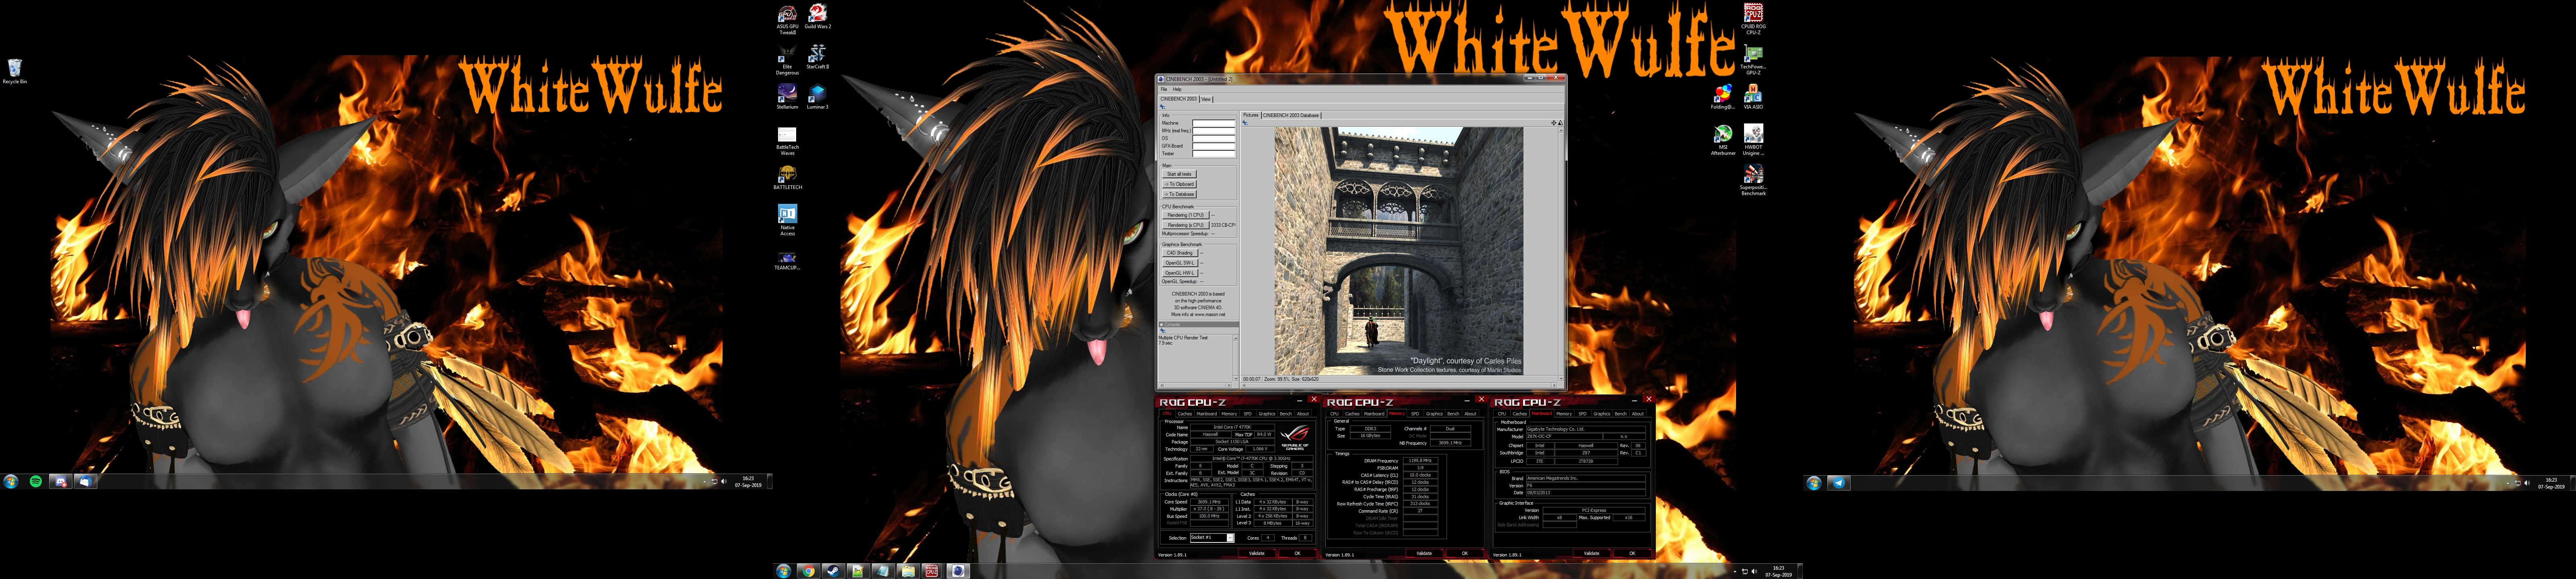Viewport: 2576px width, 579px height.
Task: Open Spotify on the first monitor's taskbar
Action: [x=36, y=481]
